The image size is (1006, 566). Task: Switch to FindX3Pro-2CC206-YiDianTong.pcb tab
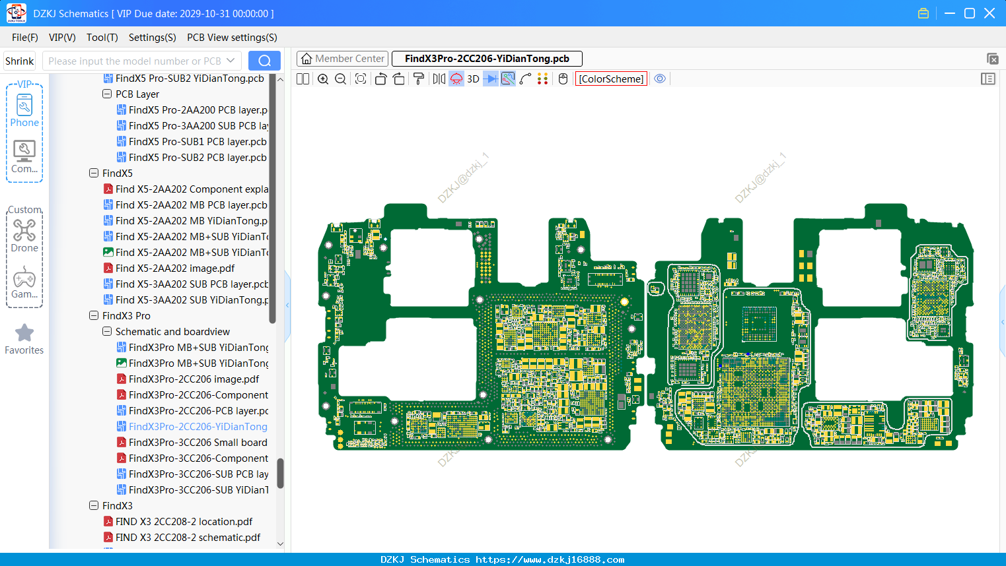487,59
